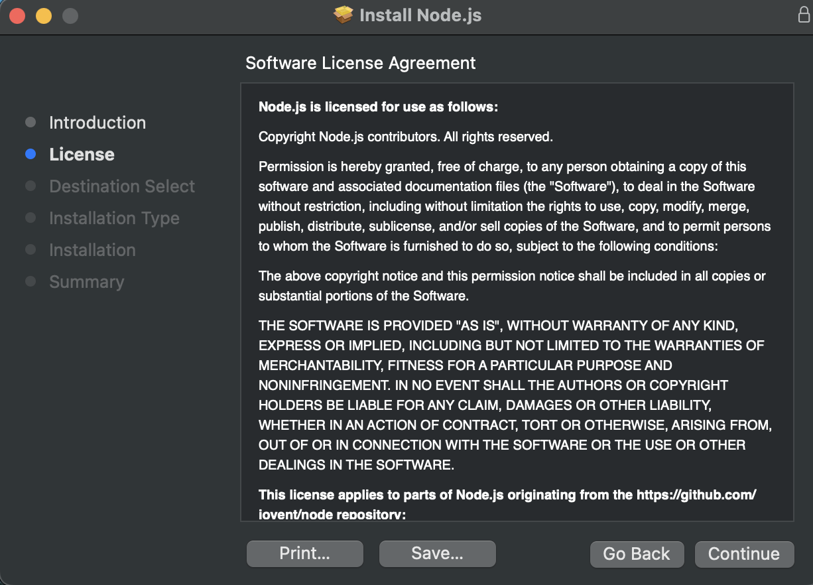Select the Introduction step in the sidebar

(97, 123)
